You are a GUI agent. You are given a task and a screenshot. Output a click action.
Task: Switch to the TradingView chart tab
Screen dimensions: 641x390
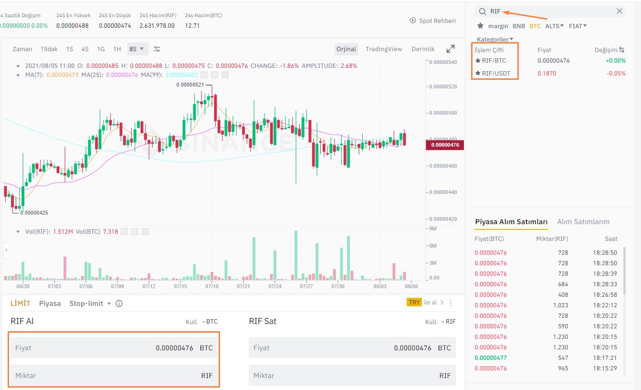384,49
